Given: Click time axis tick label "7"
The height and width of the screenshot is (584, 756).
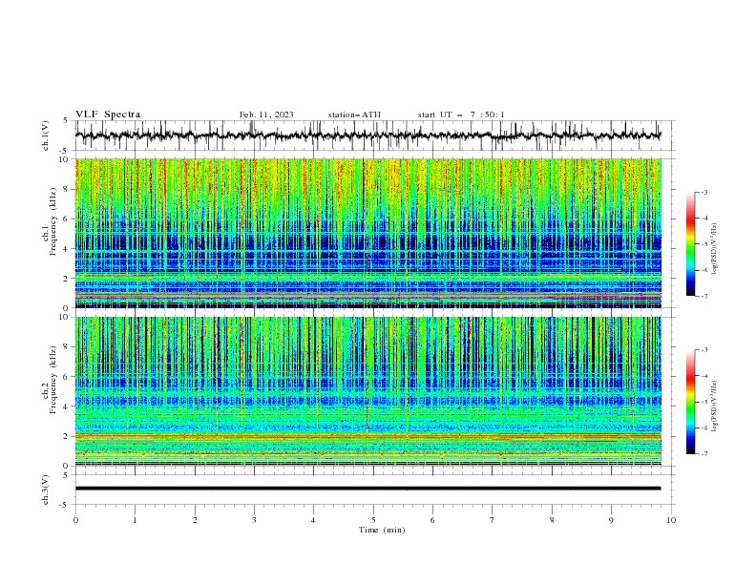Looking at the screenshot, I should [x=493, y=520].
